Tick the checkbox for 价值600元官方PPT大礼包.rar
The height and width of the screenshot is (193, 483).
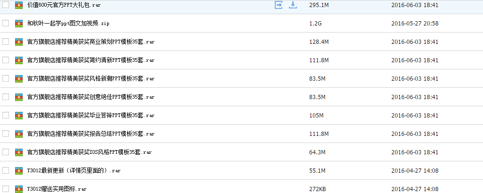(x=6, y=5)
